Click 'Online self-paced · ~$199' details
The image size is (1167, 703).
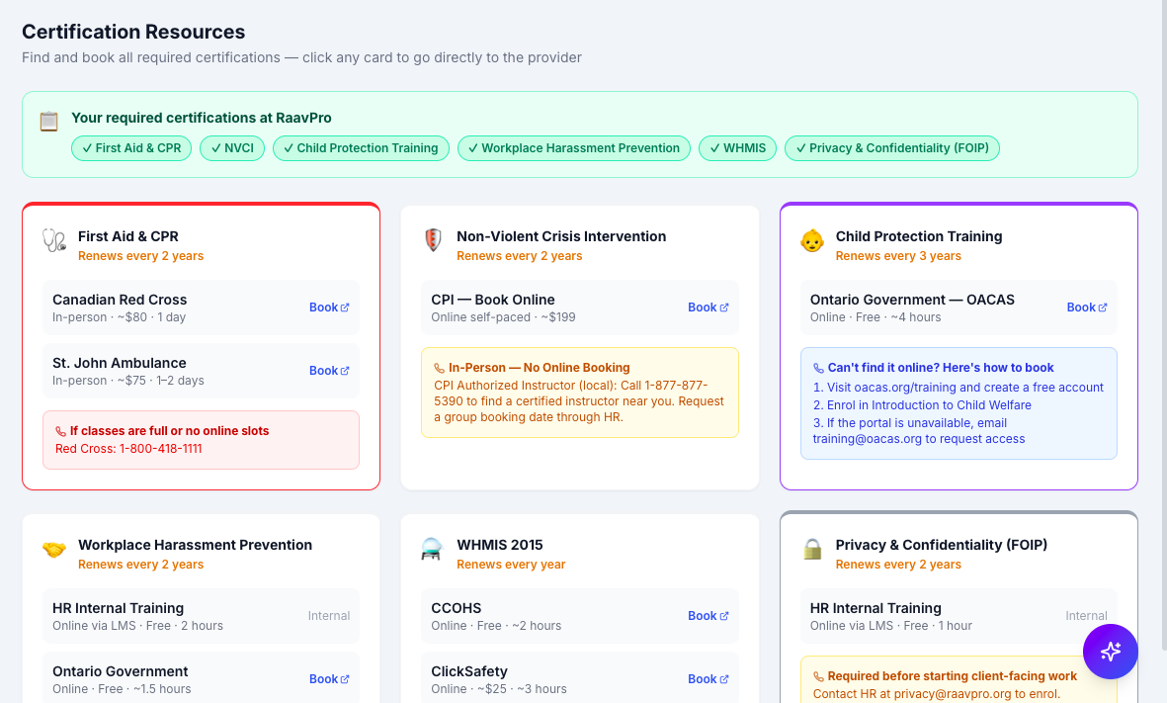[x=503, y=317]
